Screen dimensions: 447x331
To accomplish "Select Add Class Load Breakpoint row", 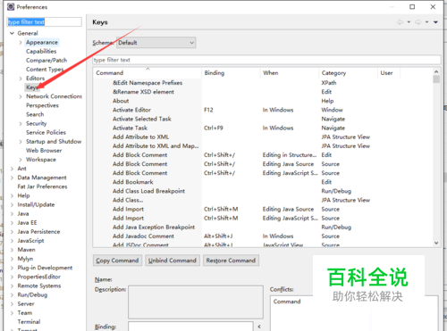I will point(263,191).
